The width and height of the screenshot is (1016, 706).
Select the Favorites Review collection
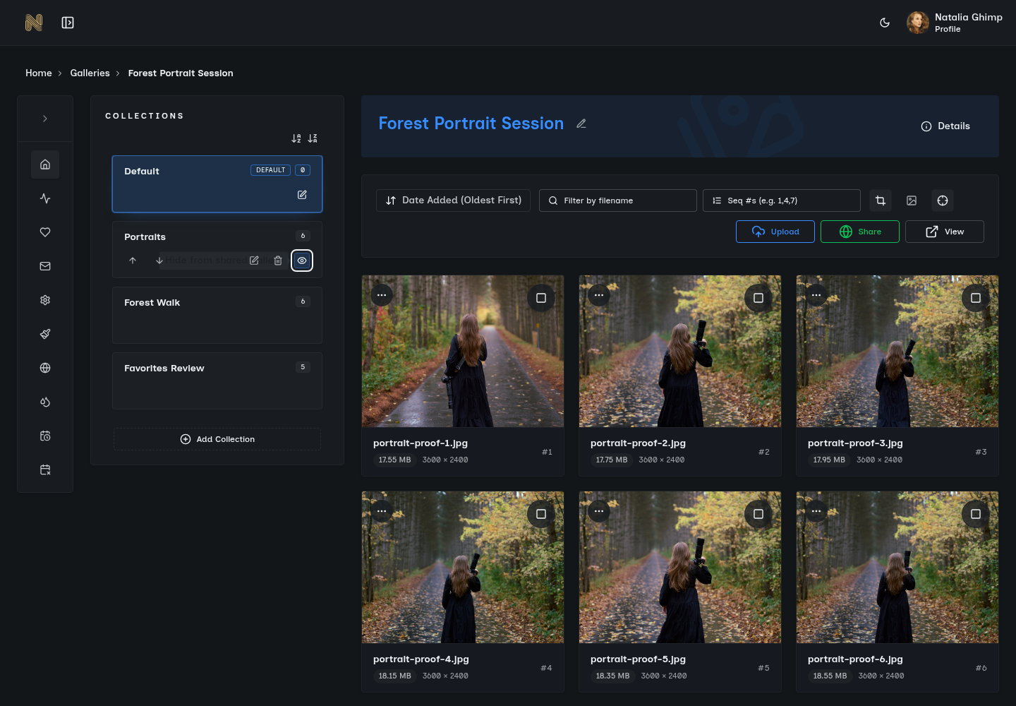click(x=217, y=381)
